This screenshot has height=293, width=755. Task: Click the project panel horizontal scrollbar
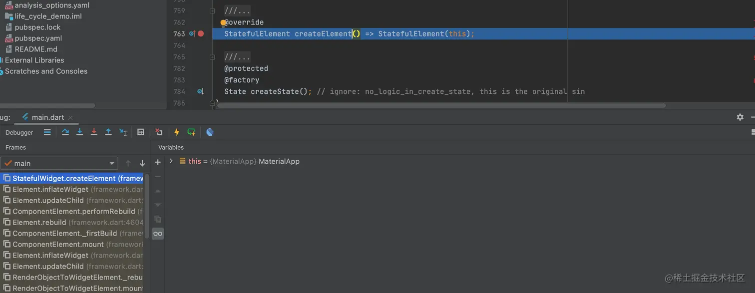coord(47,105)
